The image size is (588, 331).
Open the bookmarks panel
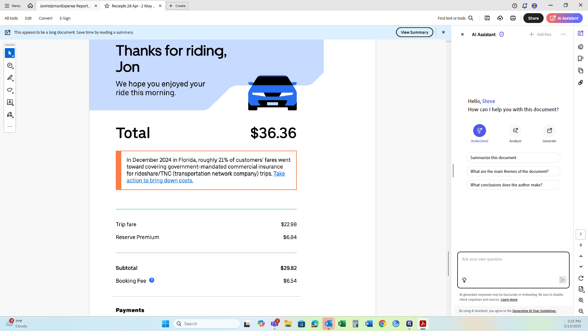click(581, 59)
